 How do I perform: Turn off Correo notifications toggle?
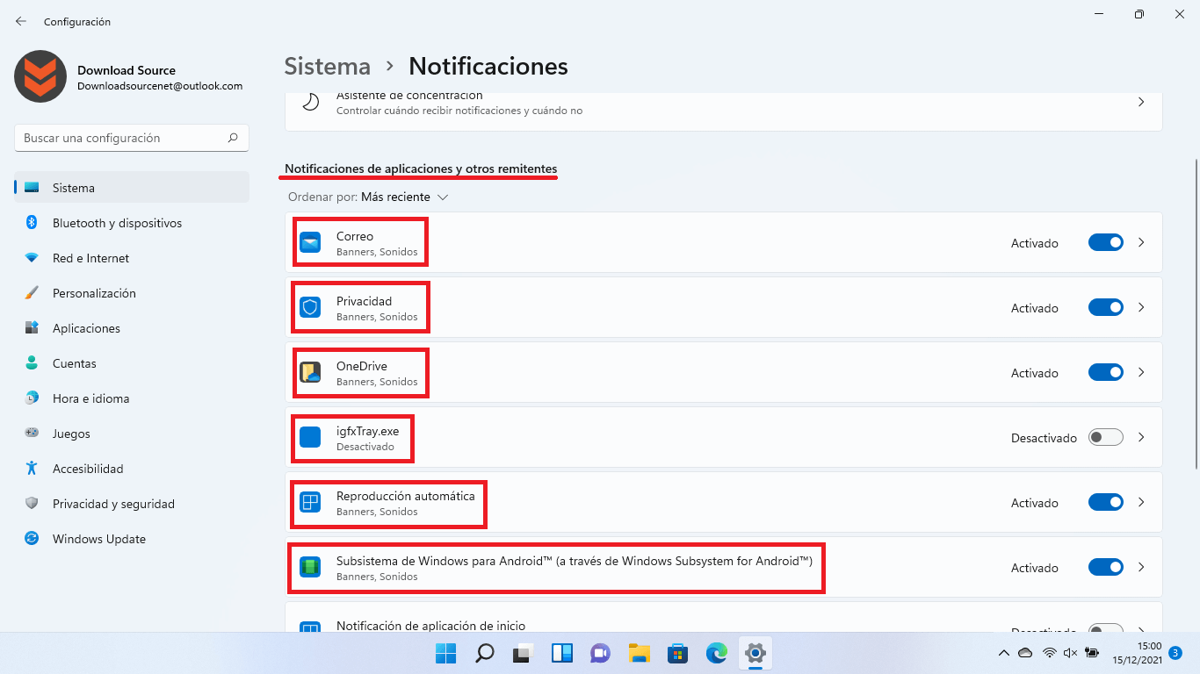point(1106,243)
